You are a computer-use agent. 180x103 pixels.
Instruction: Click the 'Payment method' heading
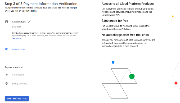click(13, 68)
